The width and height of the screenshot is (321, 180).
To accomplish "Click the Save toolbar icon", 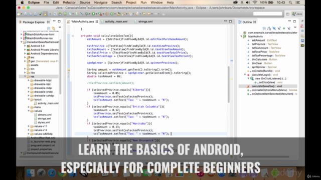I will click(26, 14).
